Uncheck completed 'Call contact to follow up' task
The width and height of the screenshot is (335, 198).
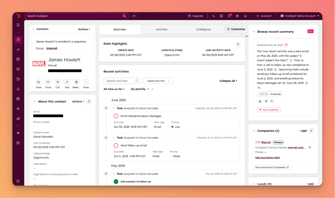(116, 182)
